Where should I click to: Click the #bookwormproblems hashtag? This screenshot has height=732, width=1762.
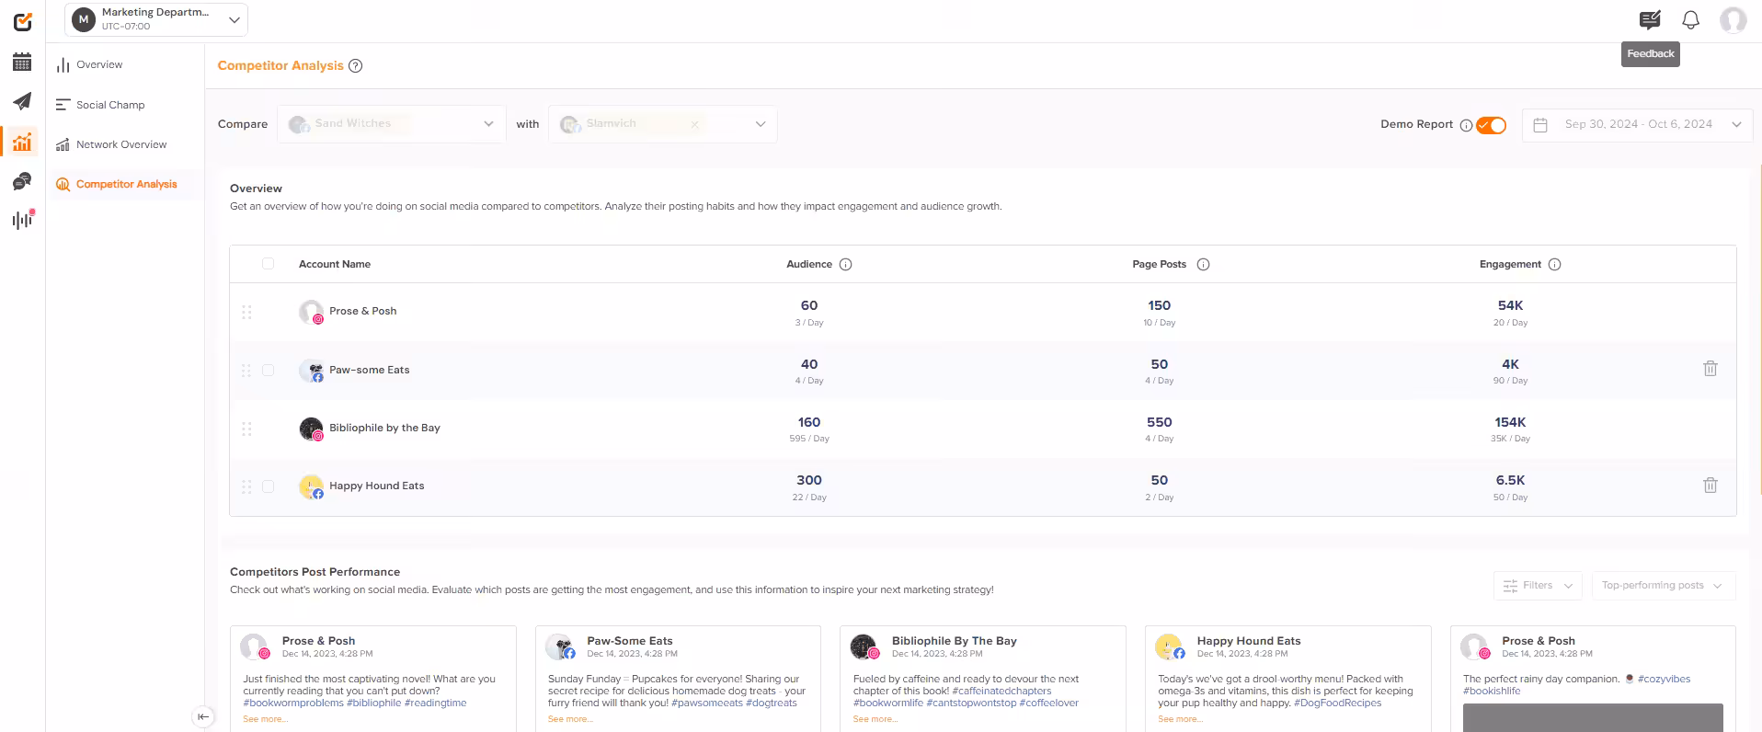click(x=293, y=703)
